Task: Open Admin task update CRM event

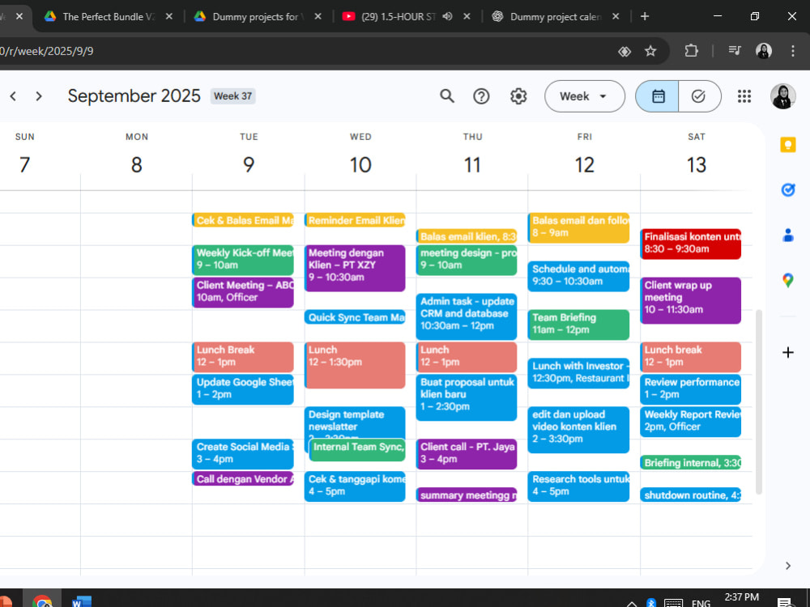Action: pos(467,316)
